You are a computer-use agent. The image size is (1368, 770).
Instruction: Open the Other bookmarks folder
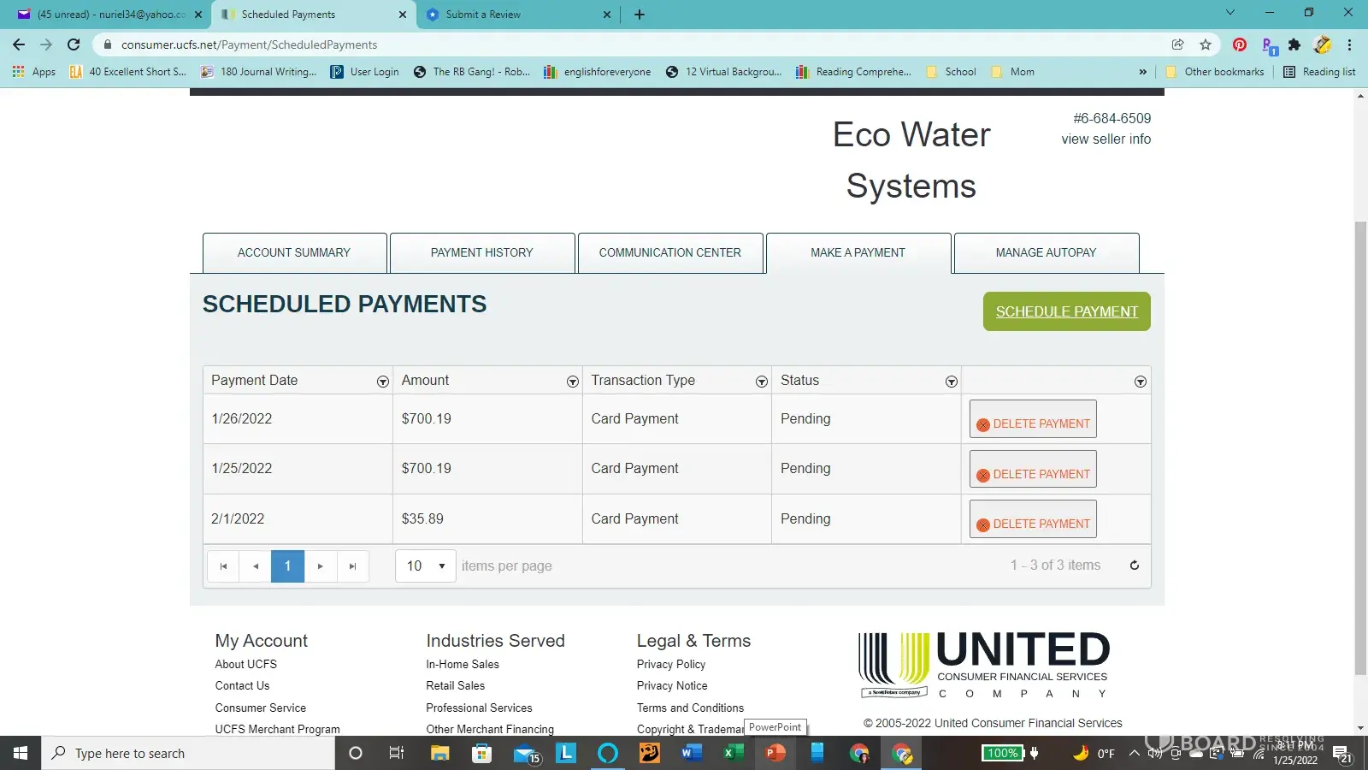[1214, 72]
